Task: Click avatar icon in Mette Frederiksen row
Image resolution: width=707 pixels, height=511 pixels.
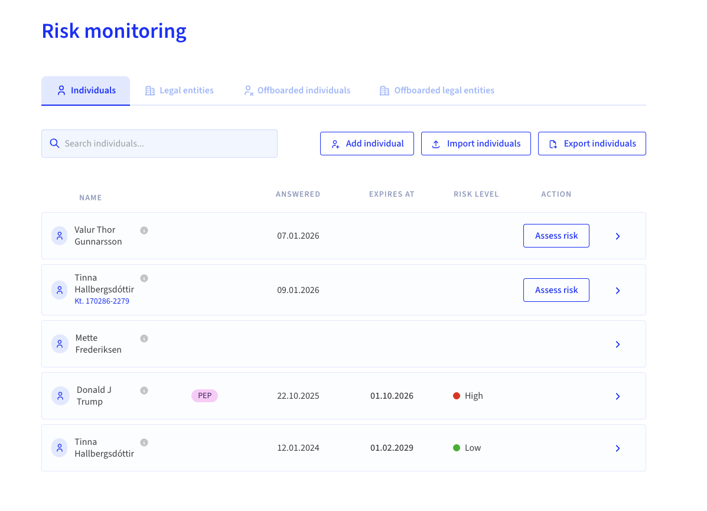Action: [x=60, y=344]
